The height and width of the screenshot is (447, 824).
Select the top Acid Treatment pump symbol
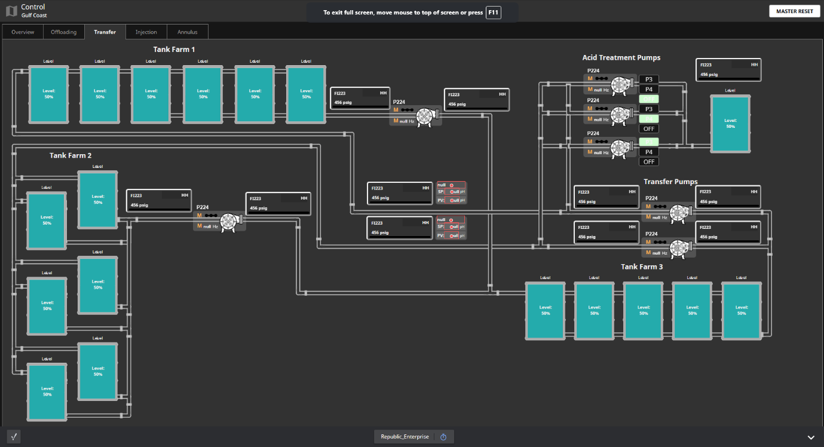[x=621, y=85]
